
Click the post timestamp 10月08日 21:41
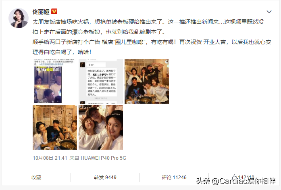(x=50, y=158)
